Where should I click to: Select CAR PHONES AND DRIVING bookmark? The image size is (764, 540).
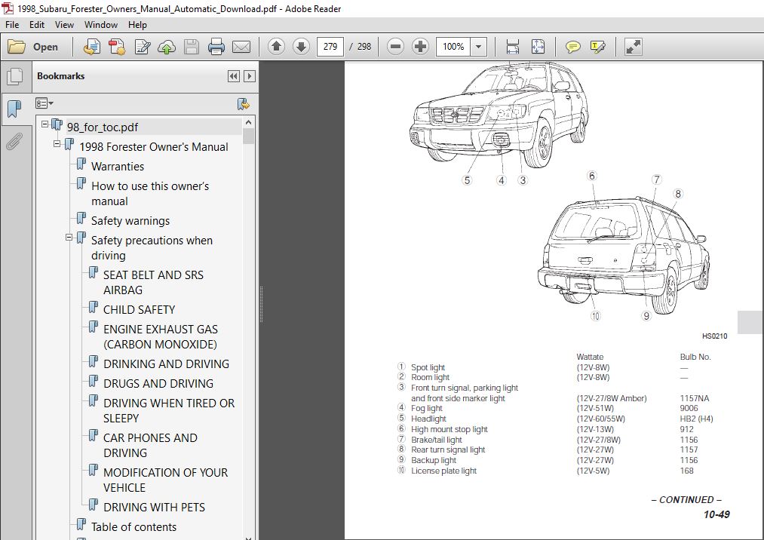[x=151, y=445]
